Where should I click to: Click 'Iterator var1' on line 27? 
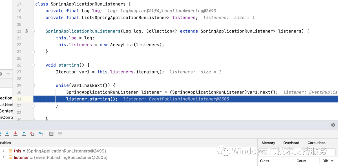pos(72,72)
